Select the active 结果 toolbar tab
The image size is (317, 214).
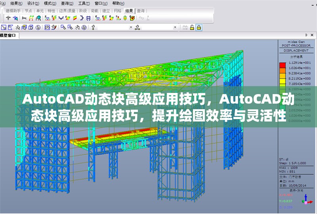[129, 11]
